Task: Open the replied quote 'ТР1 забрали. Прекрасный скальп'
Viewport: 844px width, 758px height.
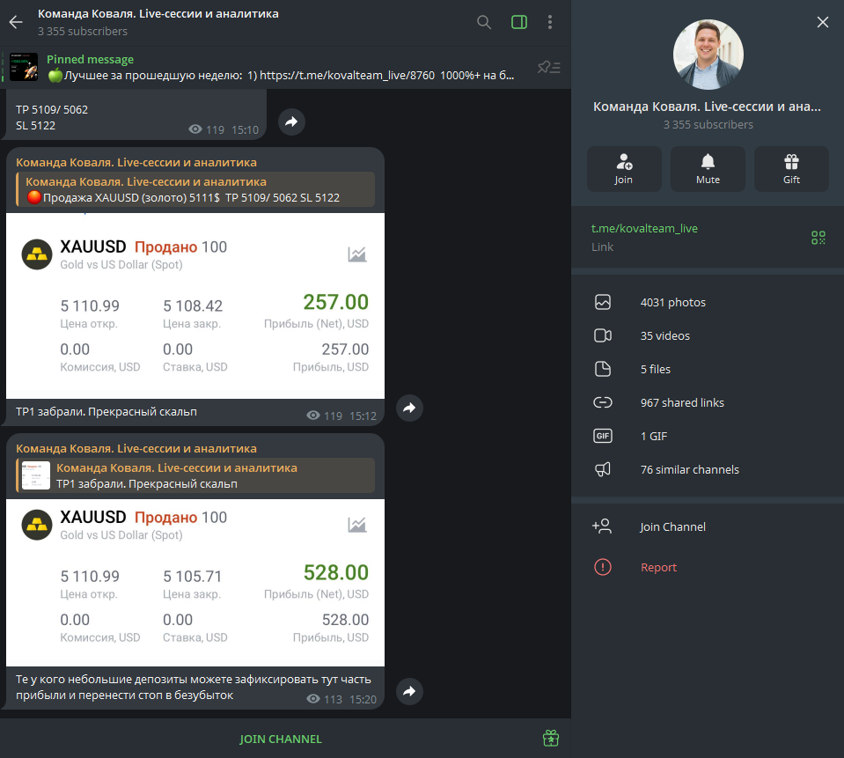Action: point(195,475)
